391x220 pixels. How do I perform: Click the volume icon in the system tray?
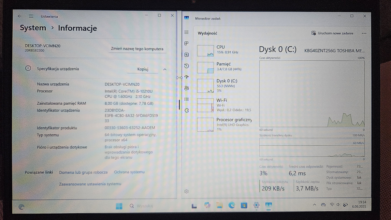pos(338,205)
